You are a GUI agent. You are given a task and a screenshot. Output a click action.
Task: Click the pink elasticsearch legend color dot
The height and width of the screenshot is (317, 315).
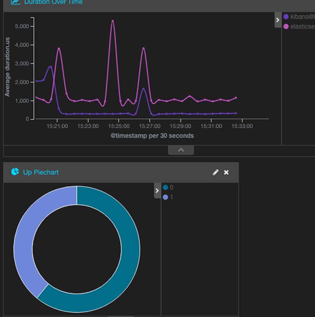[286, 27]
